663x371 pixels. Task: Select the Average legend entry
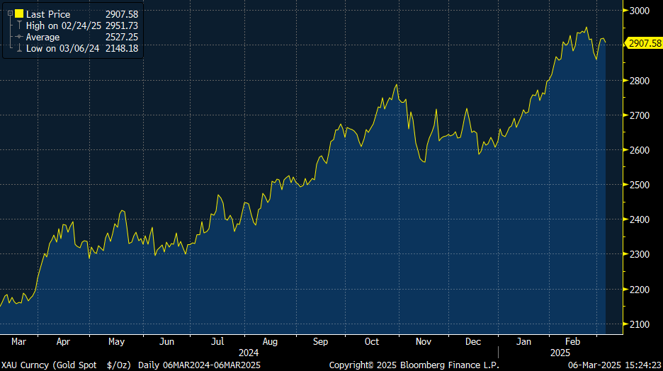point(42,37)
